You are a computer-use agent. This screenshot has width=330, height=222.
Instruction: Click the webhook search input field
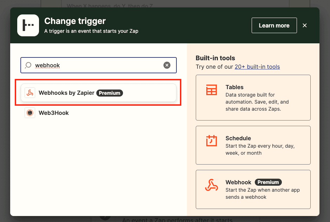98,65
